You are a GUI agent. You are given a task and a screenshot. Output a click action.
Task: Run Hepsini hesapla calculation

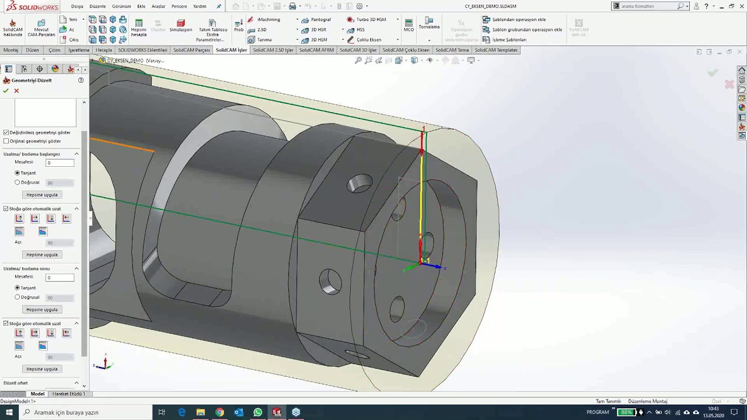pos(139,28)
